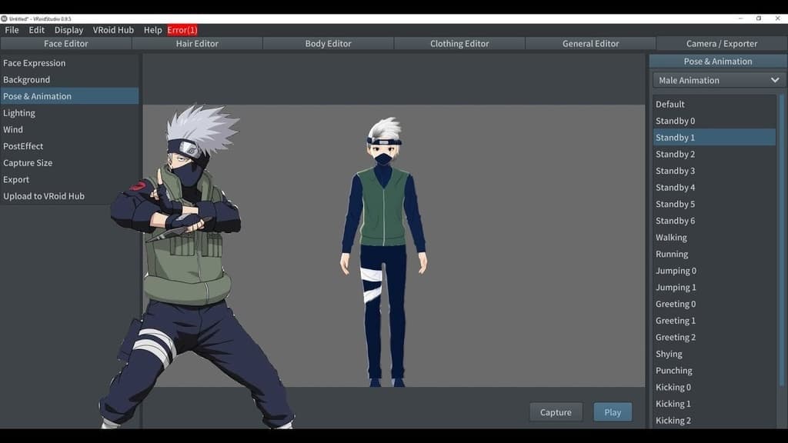Open the Lighting settings in sidebar

(x=19, y=113)
